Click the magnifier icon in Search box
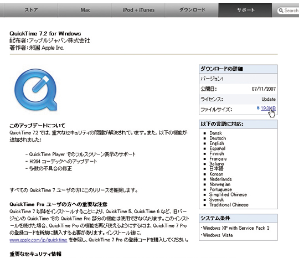This screenshot has height=258, width=299. [281, 11]
